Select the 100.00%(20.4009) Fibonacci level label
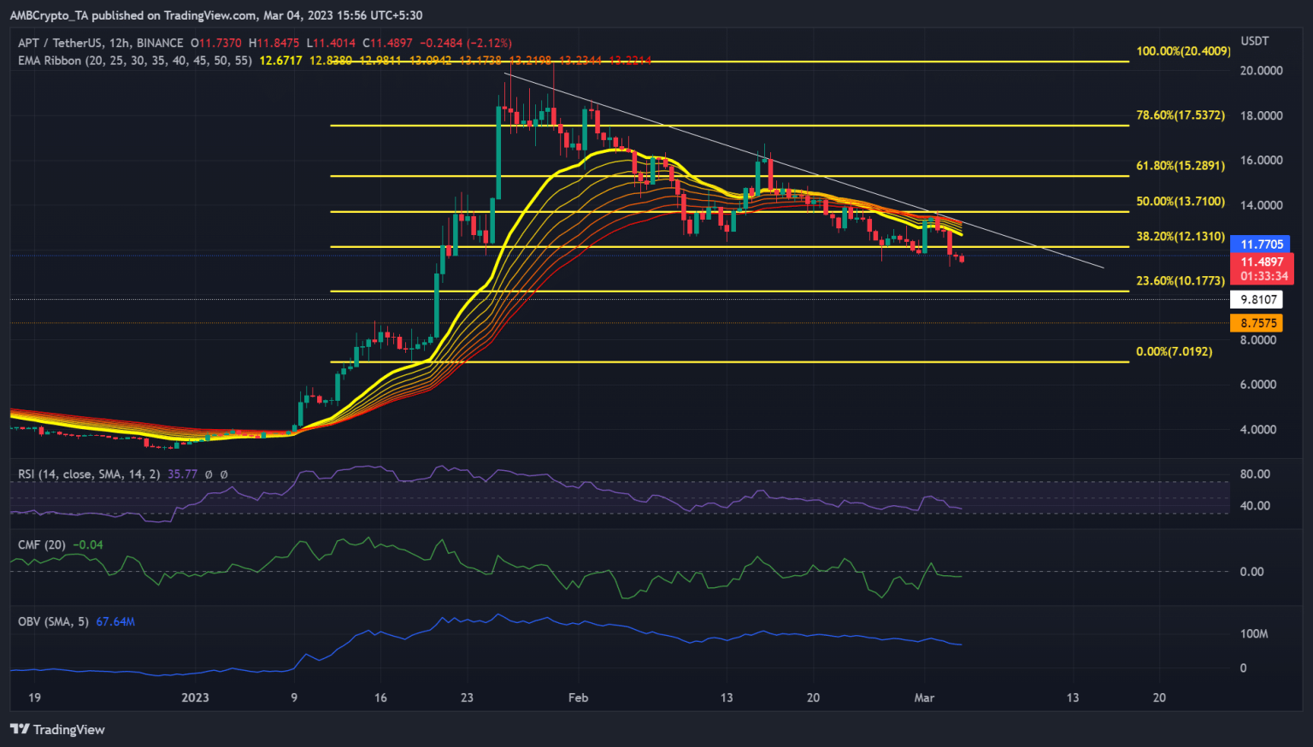 [x=1183, y=51]
